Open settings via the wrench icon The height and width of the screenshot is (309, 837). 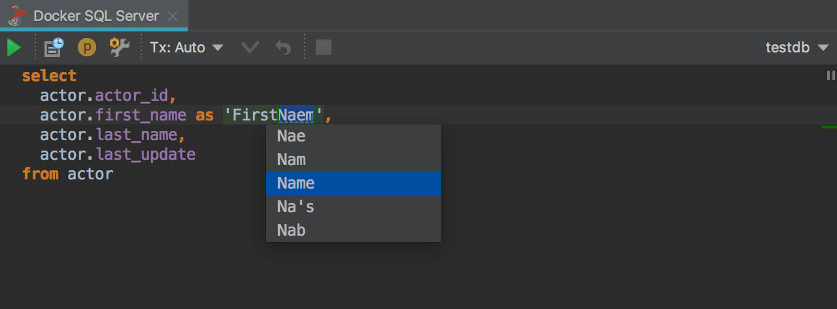119,47
